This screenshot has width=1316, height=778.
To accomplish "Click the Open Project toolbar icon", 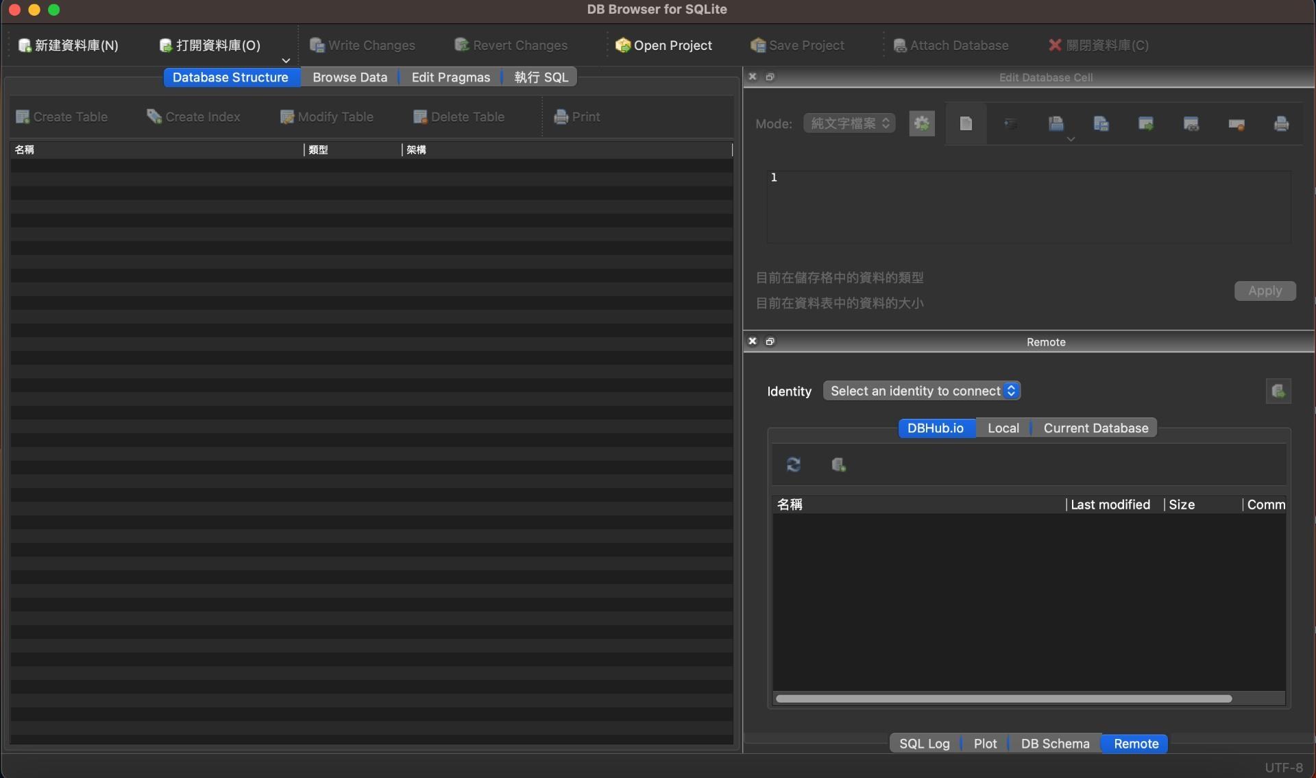I will click(663, 45).
